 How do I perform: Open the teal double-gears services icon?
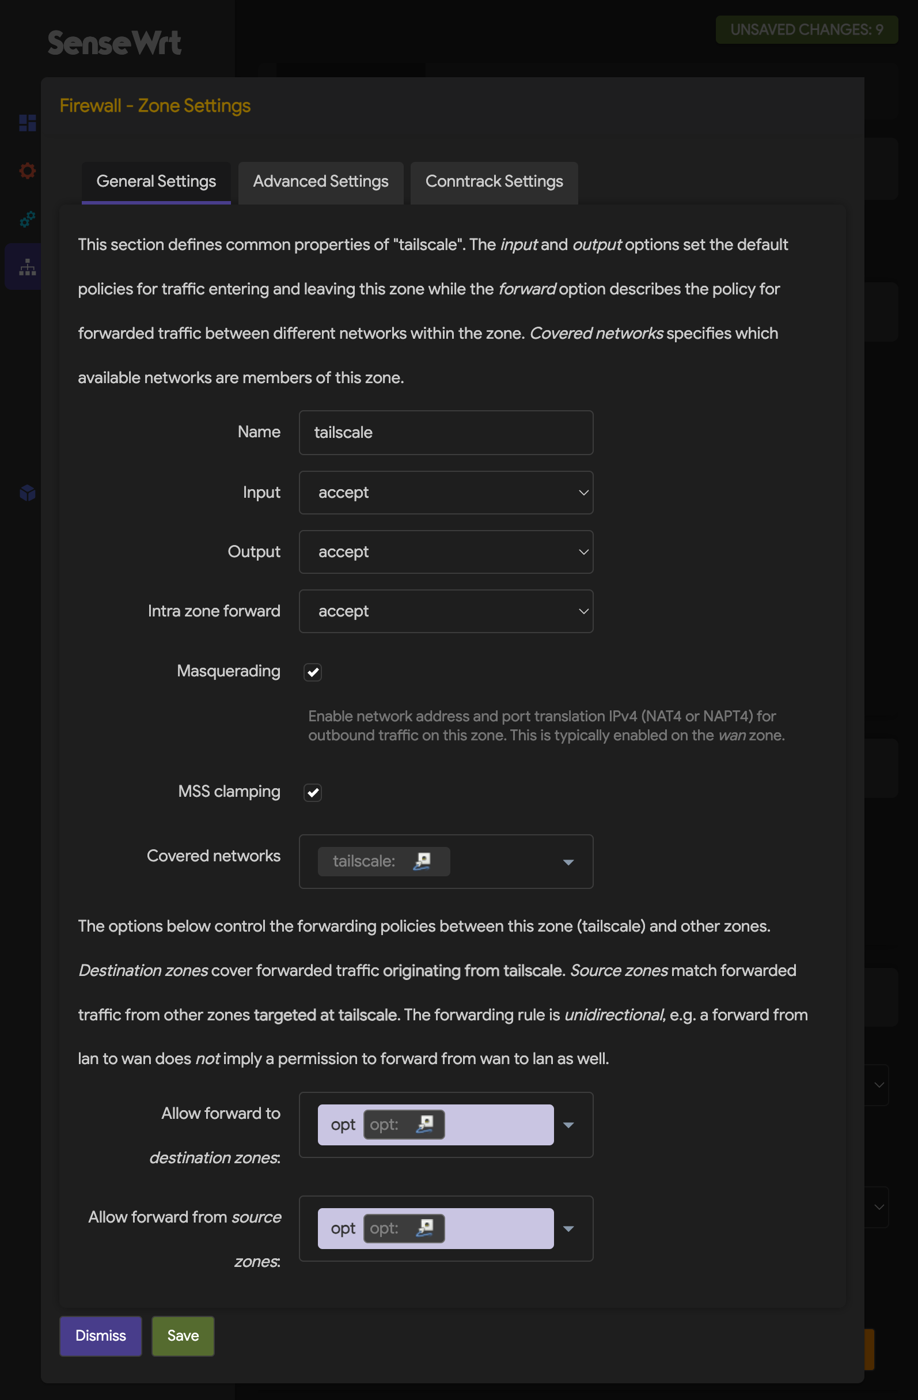27,220
